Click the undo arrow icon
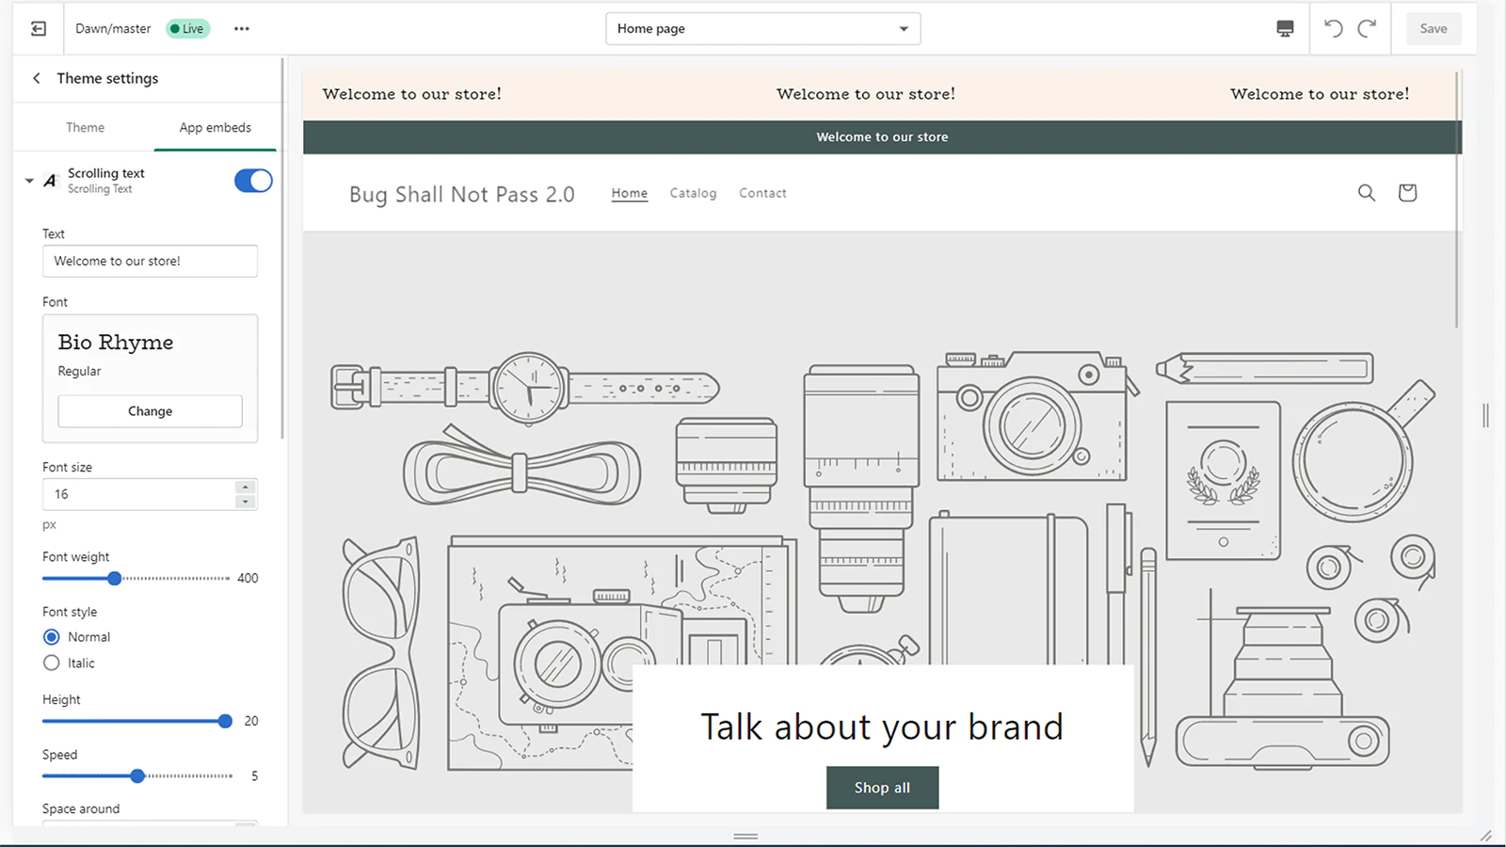The width and height of the screenshot is (1506, 847). [1334, 28]
